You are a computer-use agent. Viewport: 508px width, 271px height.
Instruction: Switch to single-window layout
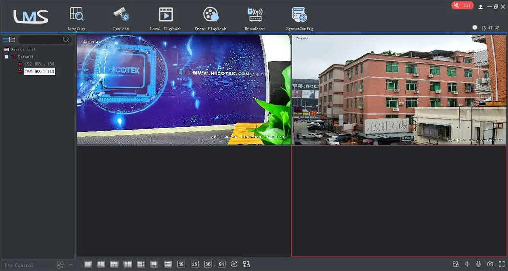(x=87, y=264)
